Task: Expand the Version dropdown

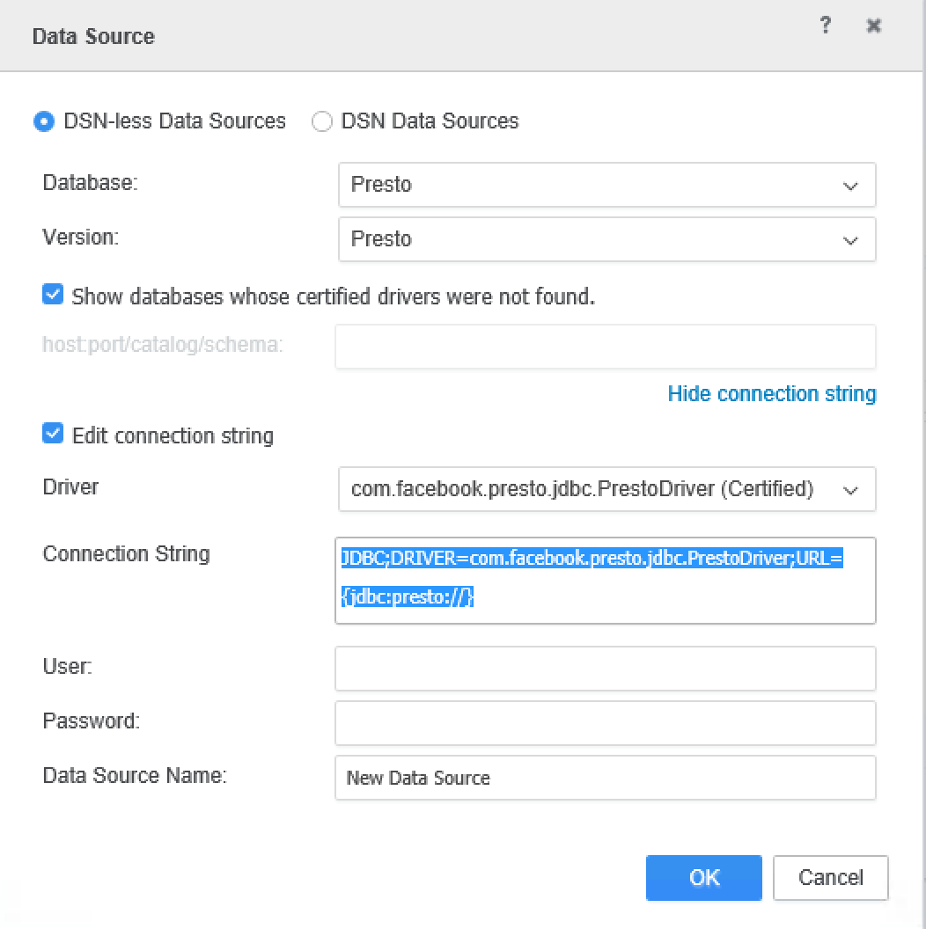Action: pyautogui.click(x=606, y=239)
